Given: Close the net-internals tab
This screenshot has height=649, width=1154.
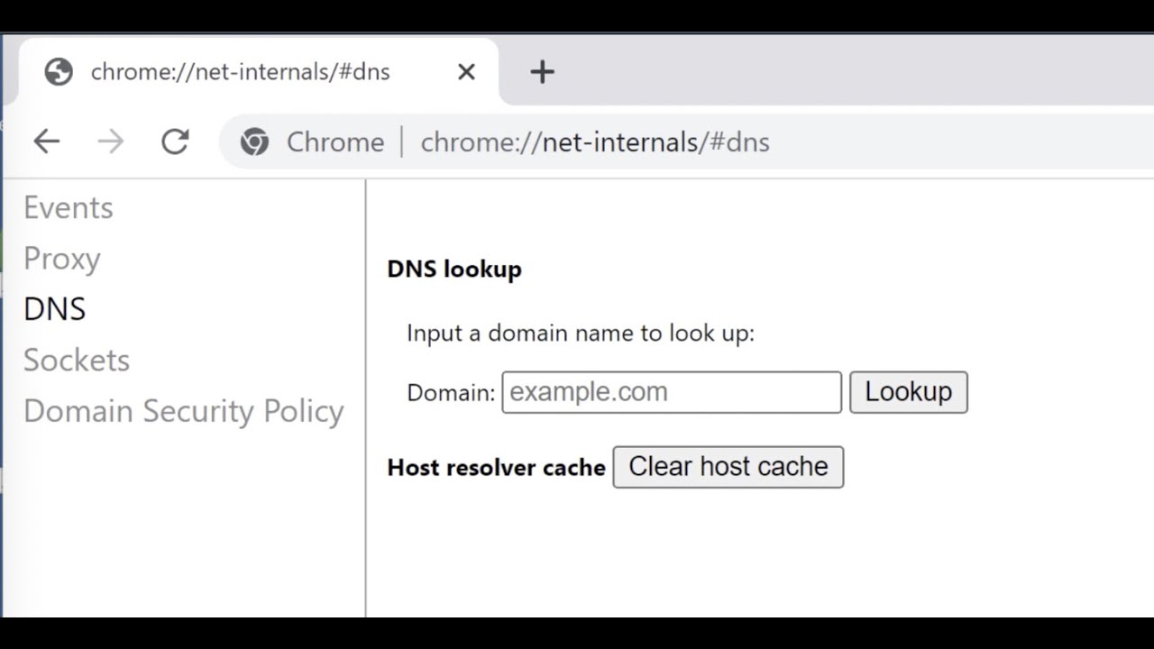Looking at the screenshot, I should (466, 71).
